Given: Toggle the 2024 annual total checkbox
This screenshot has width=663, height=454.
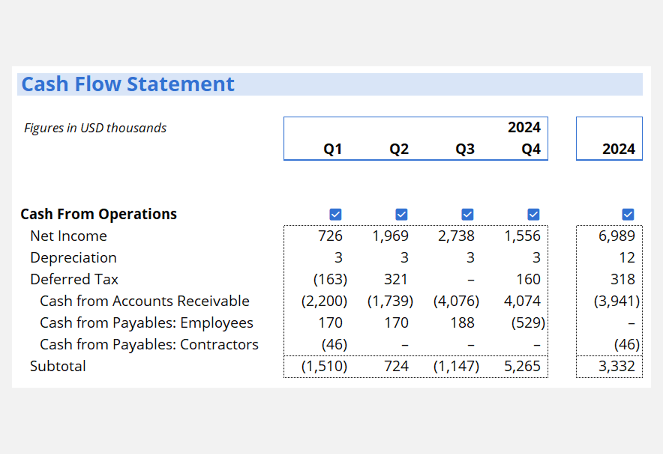Looking at the screenshot, I should pos(628,215).
